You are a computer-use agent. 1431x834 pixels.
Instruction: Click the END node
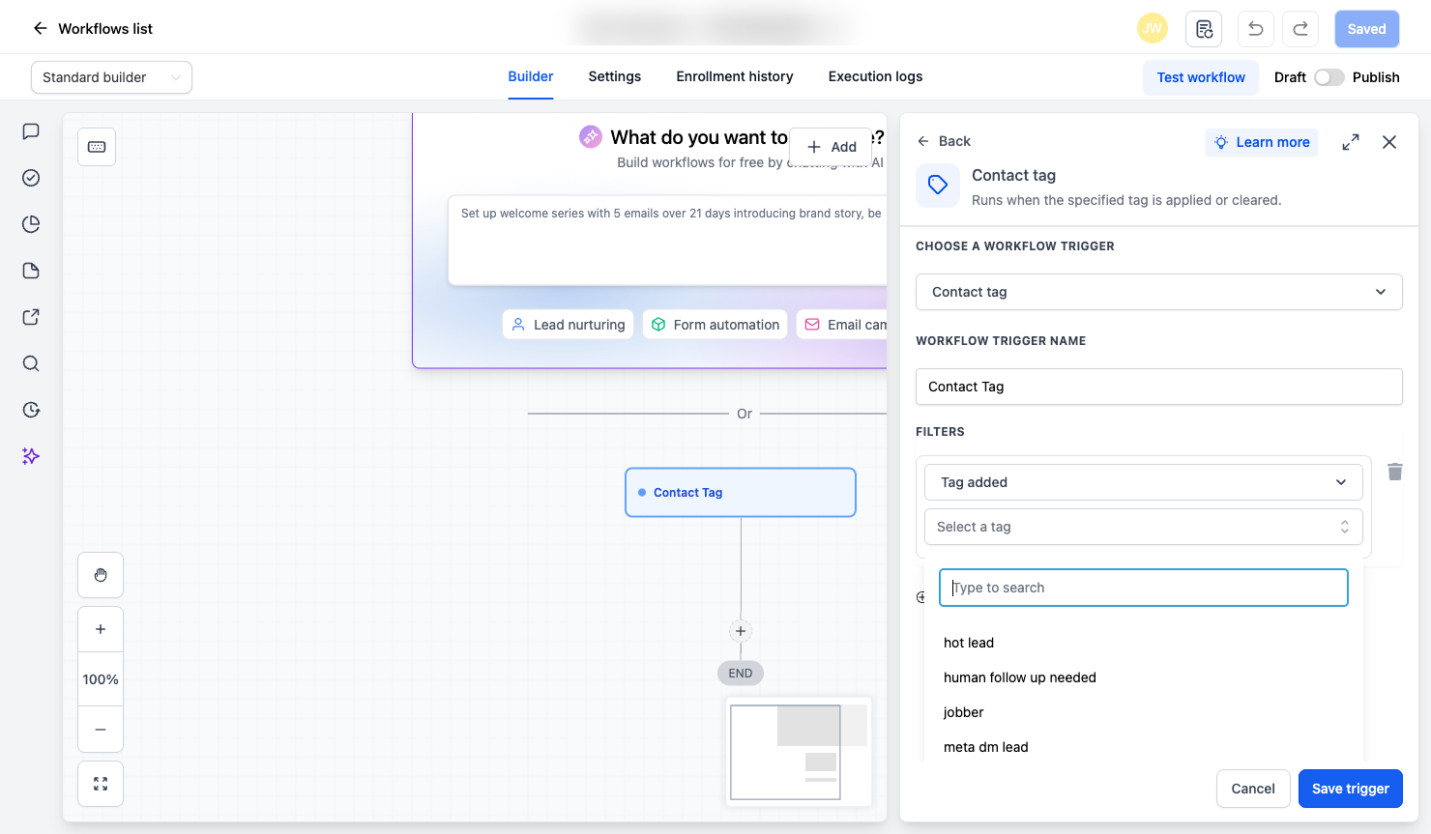[741, 674]
